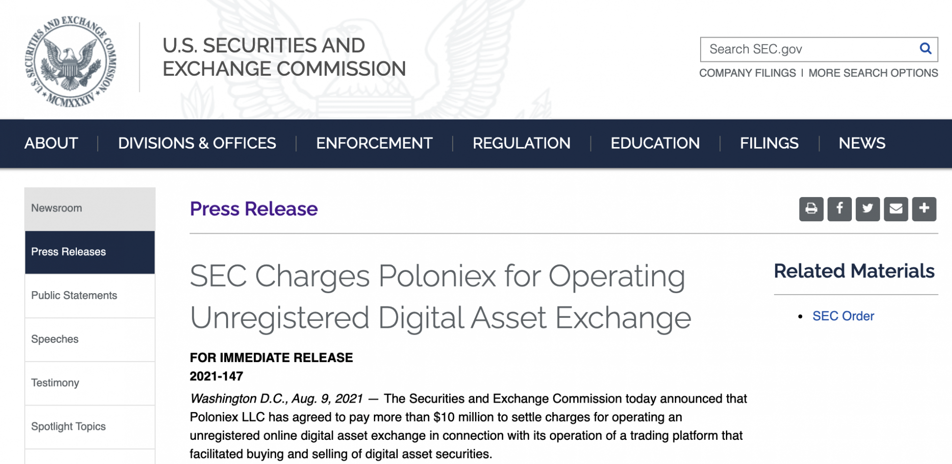Open the NEWS menu
The width and height of the screenshot is (952, 464).
(862, 143)
